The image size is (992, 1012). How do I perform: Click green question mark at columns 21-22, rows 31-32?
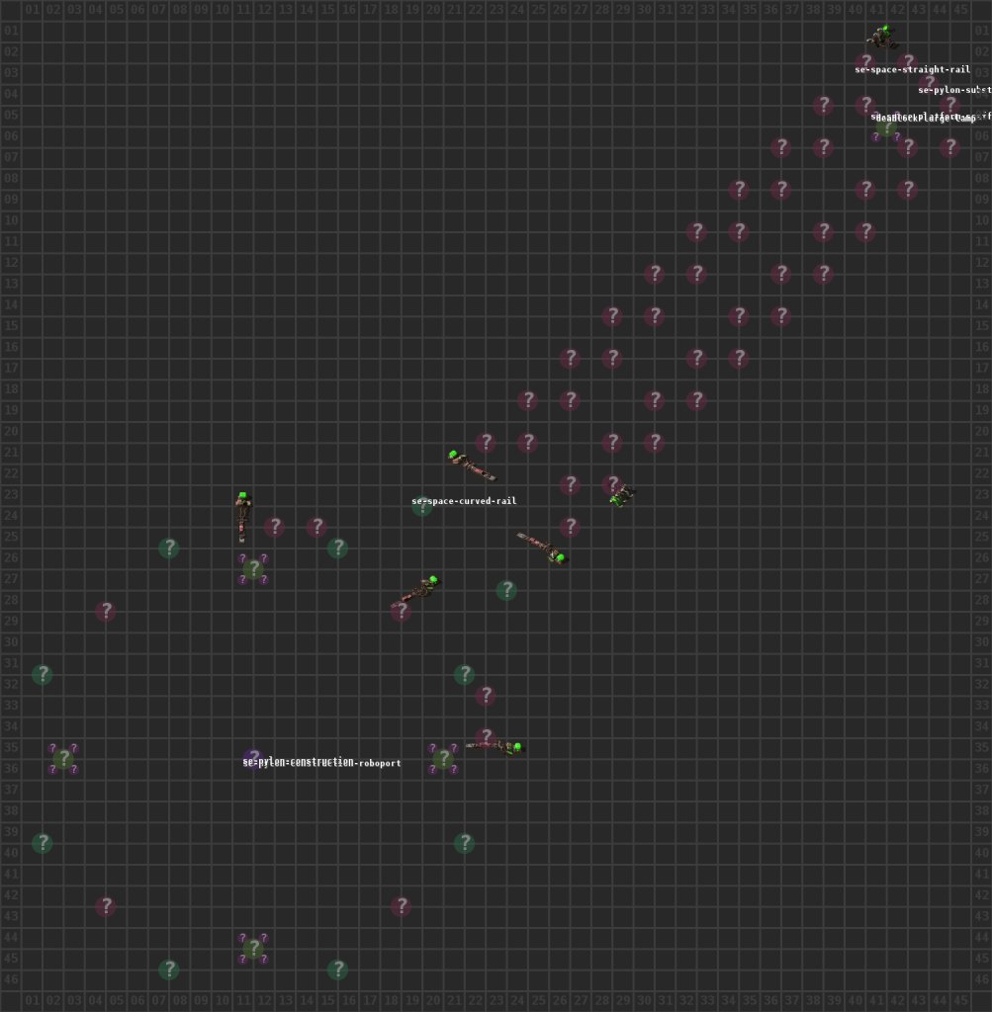[465, 674]
